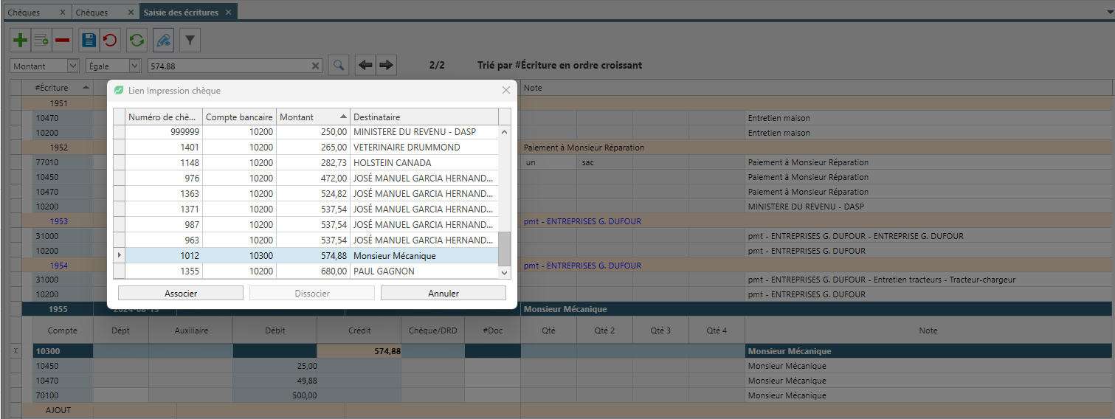Click the funnel filter icon
The height and width of the screenshot is (419, 1115).
point(190,40)
